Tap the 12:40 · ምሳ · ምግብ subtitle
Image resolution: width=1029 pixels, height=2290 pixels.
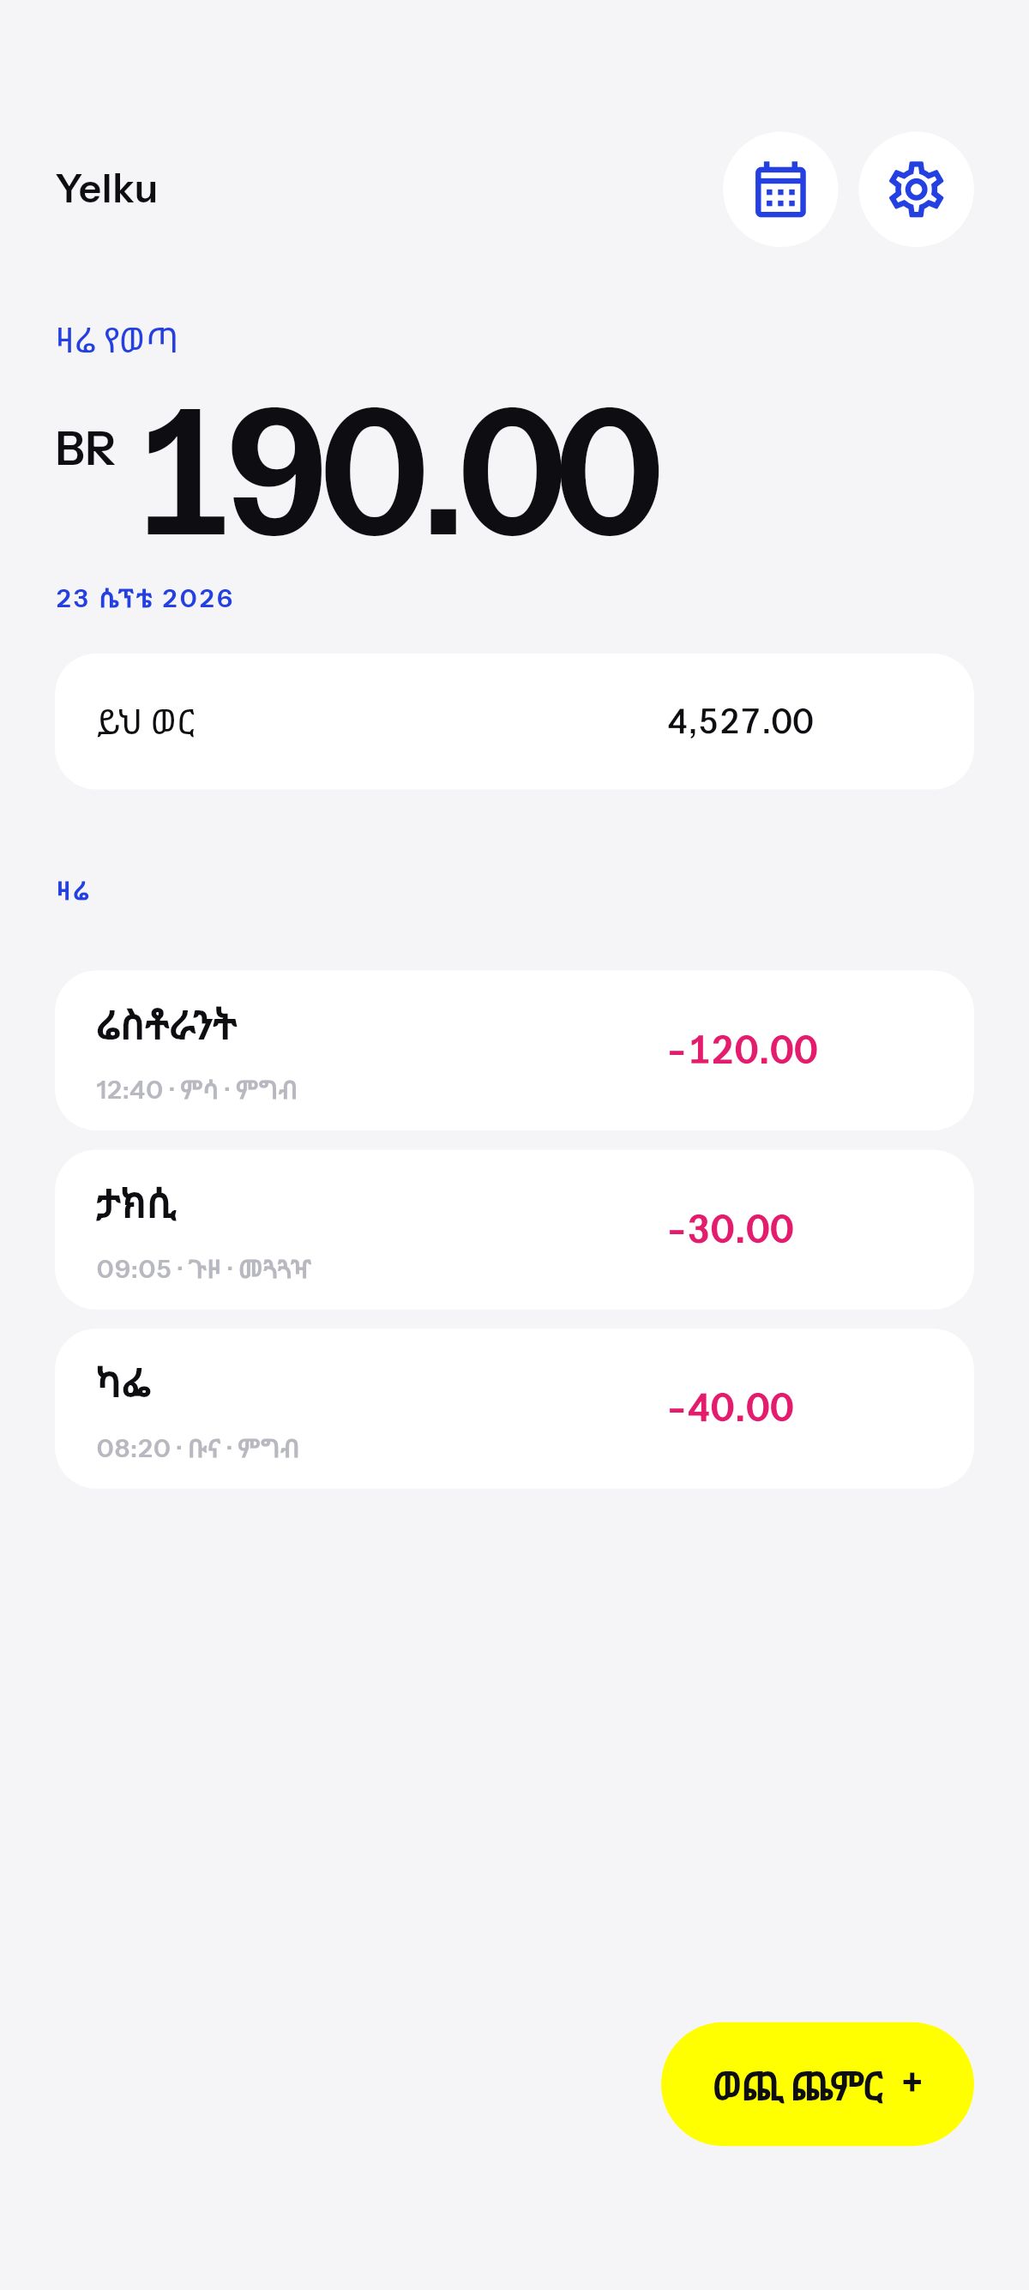point(196,1090)
